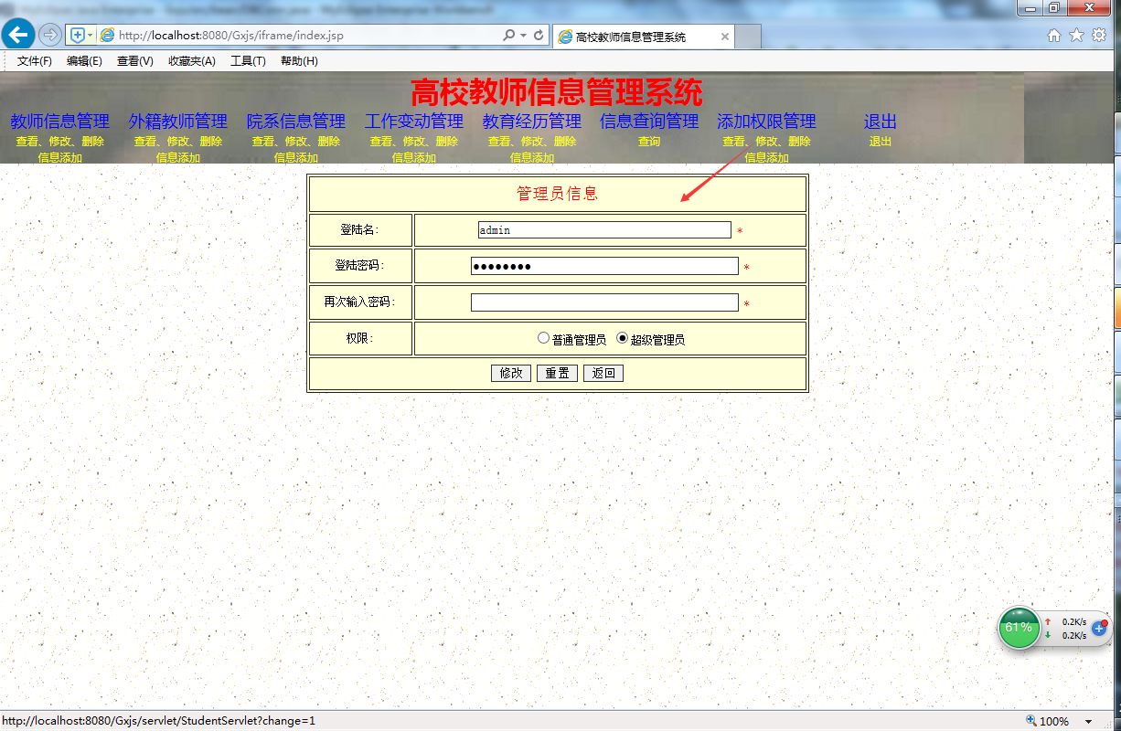Click the 修改 submit button
Image resolution: width=1121 pixels, height=731 pixels.
click(511, 373)
